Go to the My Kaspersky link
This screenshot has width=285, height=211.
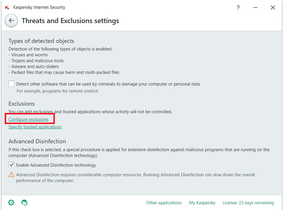[202, 203]
